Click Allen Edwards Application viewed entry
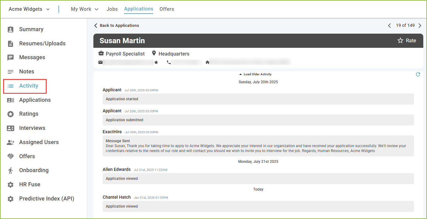427x219 pixels. pos(258,179)
